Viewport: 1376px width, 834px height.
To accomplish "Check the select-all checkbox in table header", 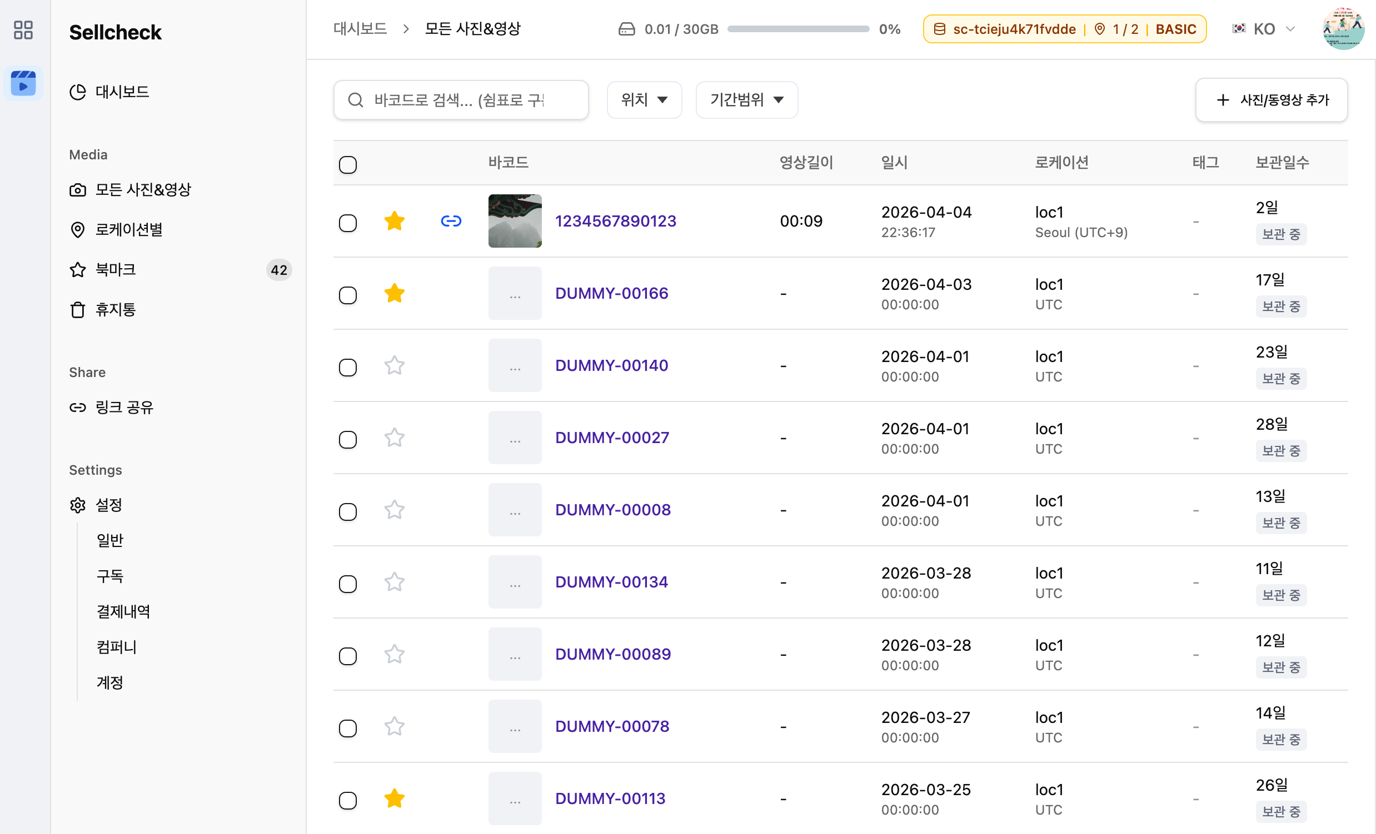I will pos(348,164).
